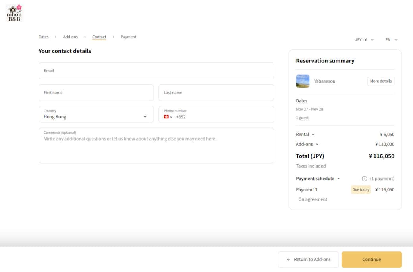Screen dimensions: 413x272
Task: Open the Country dropdown showing Hong Kong
Action: pos(96,114)
